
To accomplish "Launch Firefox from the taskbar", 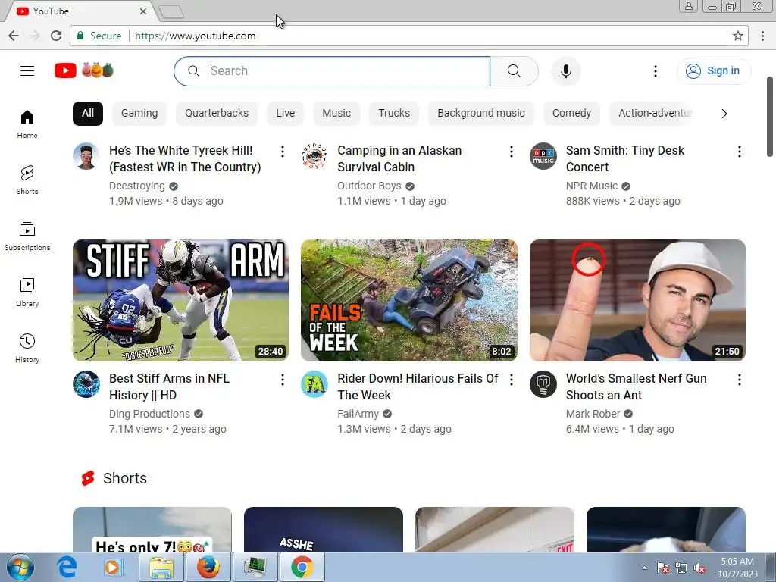I will click(x=208, y=567).
